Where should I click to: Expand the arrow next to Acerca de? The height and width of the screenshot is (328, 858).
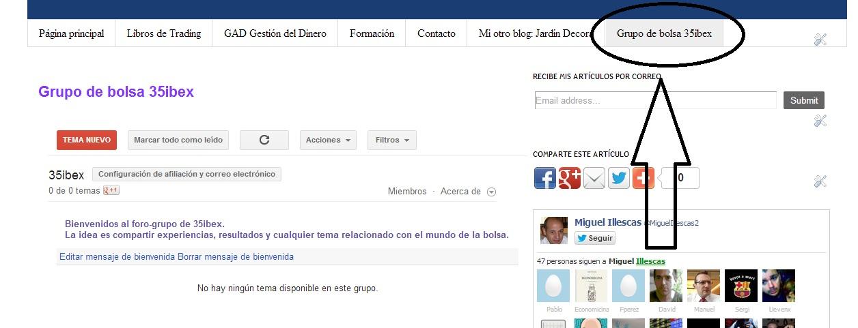pos(491,192)
